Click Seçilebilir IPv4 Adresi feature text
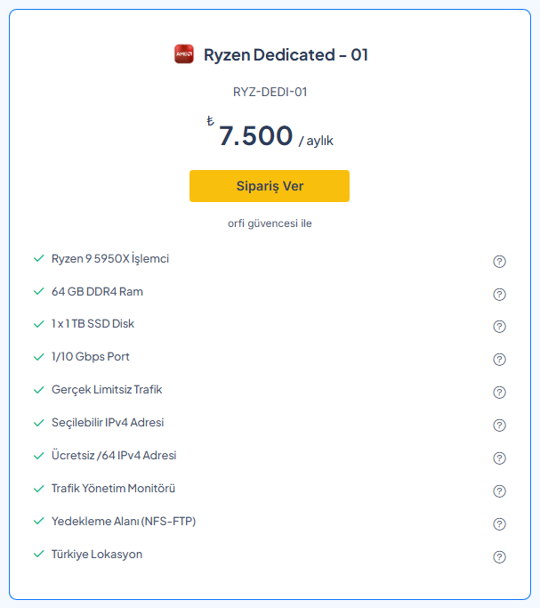Screen dimensions: 540x608 pos(108,423)
